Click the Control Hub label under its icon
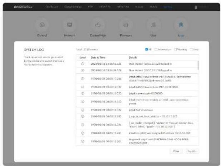Image resolution: width=221 pixels, height=166 pixels. coord(98,35)
